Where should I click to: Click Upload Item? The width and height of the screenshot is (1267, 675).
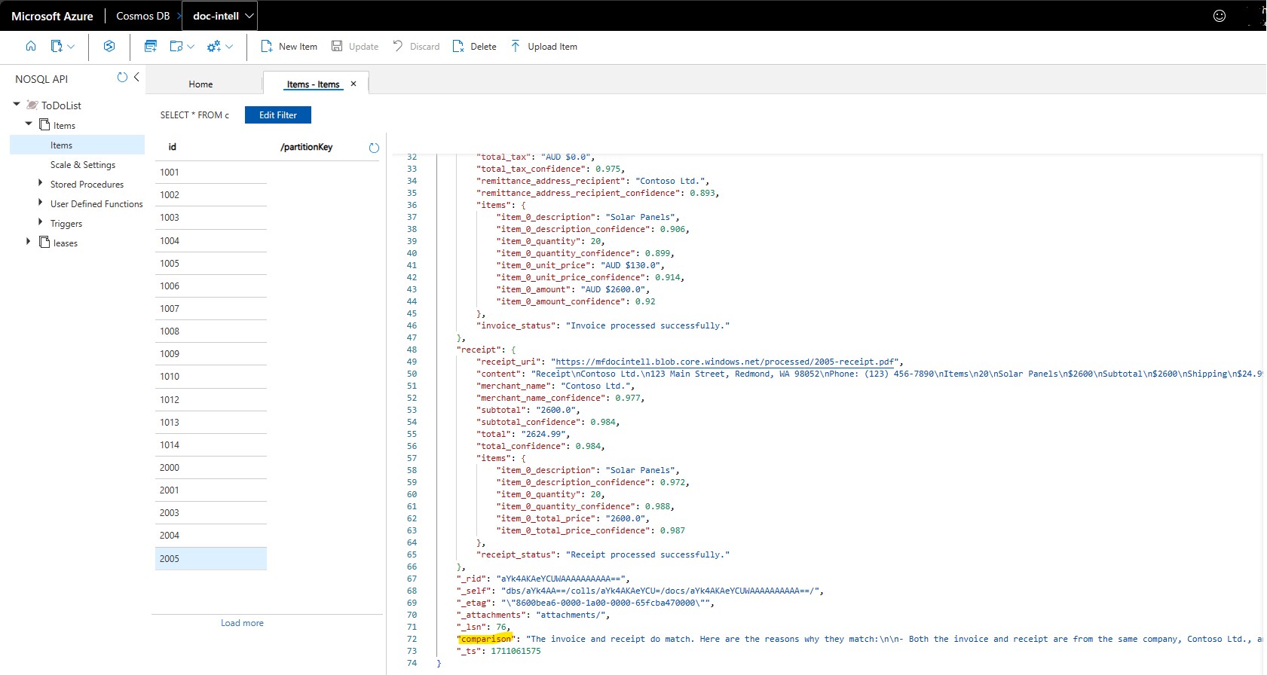coord(543,46)
